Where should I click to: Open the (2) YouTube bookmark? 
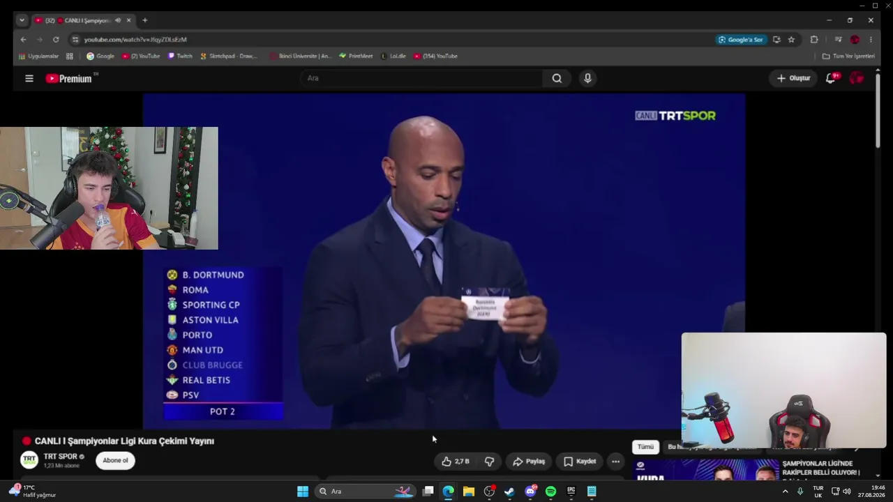coord(141,56)
